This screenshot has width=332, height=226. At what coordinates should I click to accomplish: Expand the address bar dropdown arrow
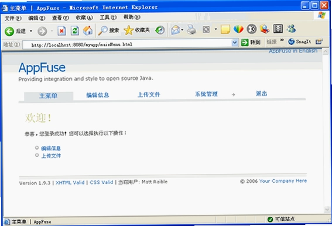pyautogui.click(x=235, y=43)
